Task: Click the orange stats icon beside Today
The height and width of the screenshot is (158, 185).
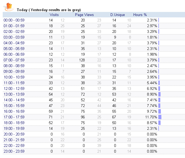Action: (9, 6)
